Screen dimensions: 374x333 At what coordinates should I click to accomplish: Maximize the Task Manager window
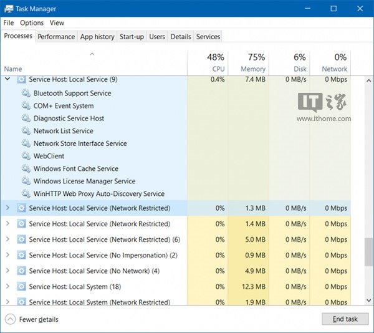point(333,9)
